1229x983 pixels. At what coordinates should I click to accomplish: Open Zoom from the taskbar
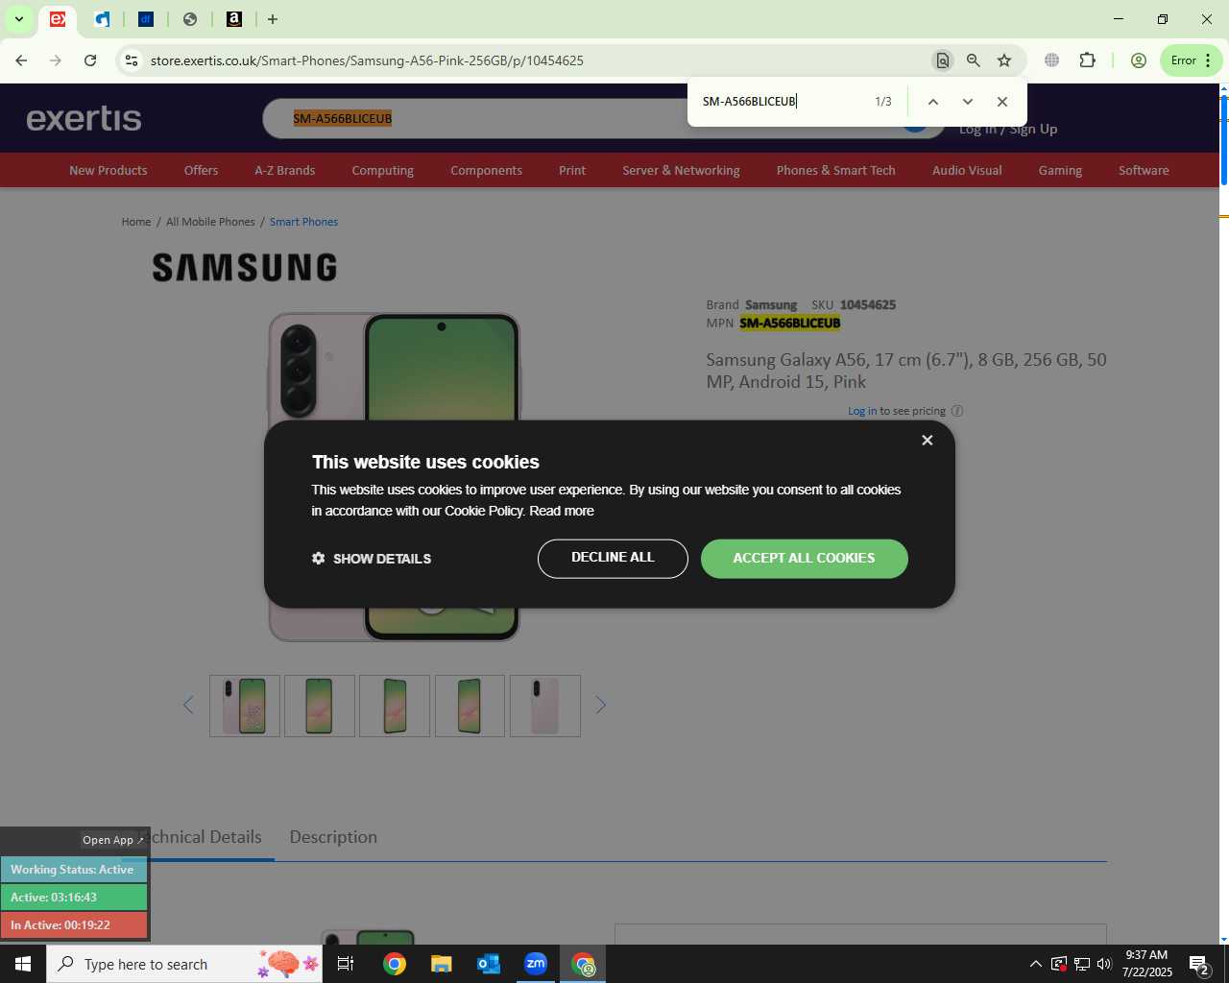[536, 964]
